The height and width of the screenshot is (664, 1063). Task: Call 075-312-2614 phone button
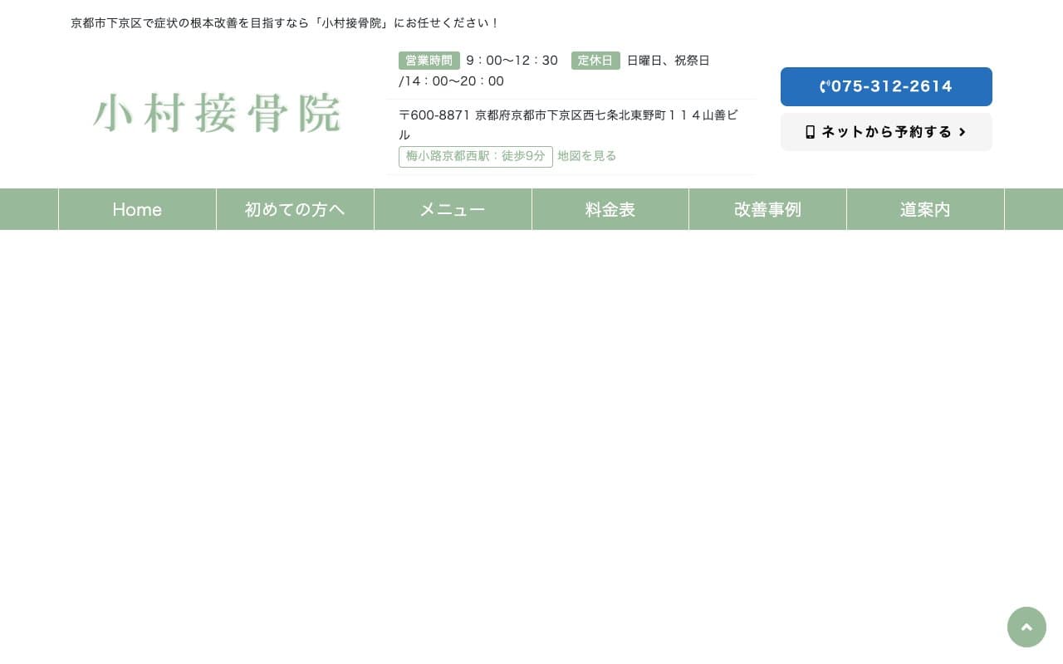(x=886, y=86)
